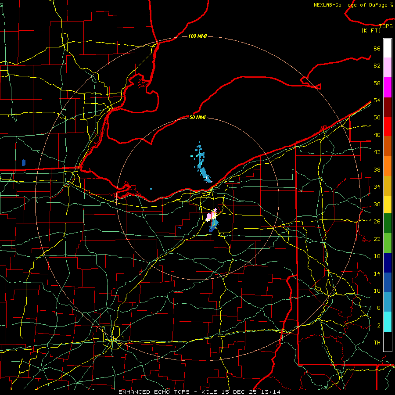Click the legend value 14
Image resolution: width=395 pixels, height=395 pixels.
pyautogui.click(x=377, y=273)
